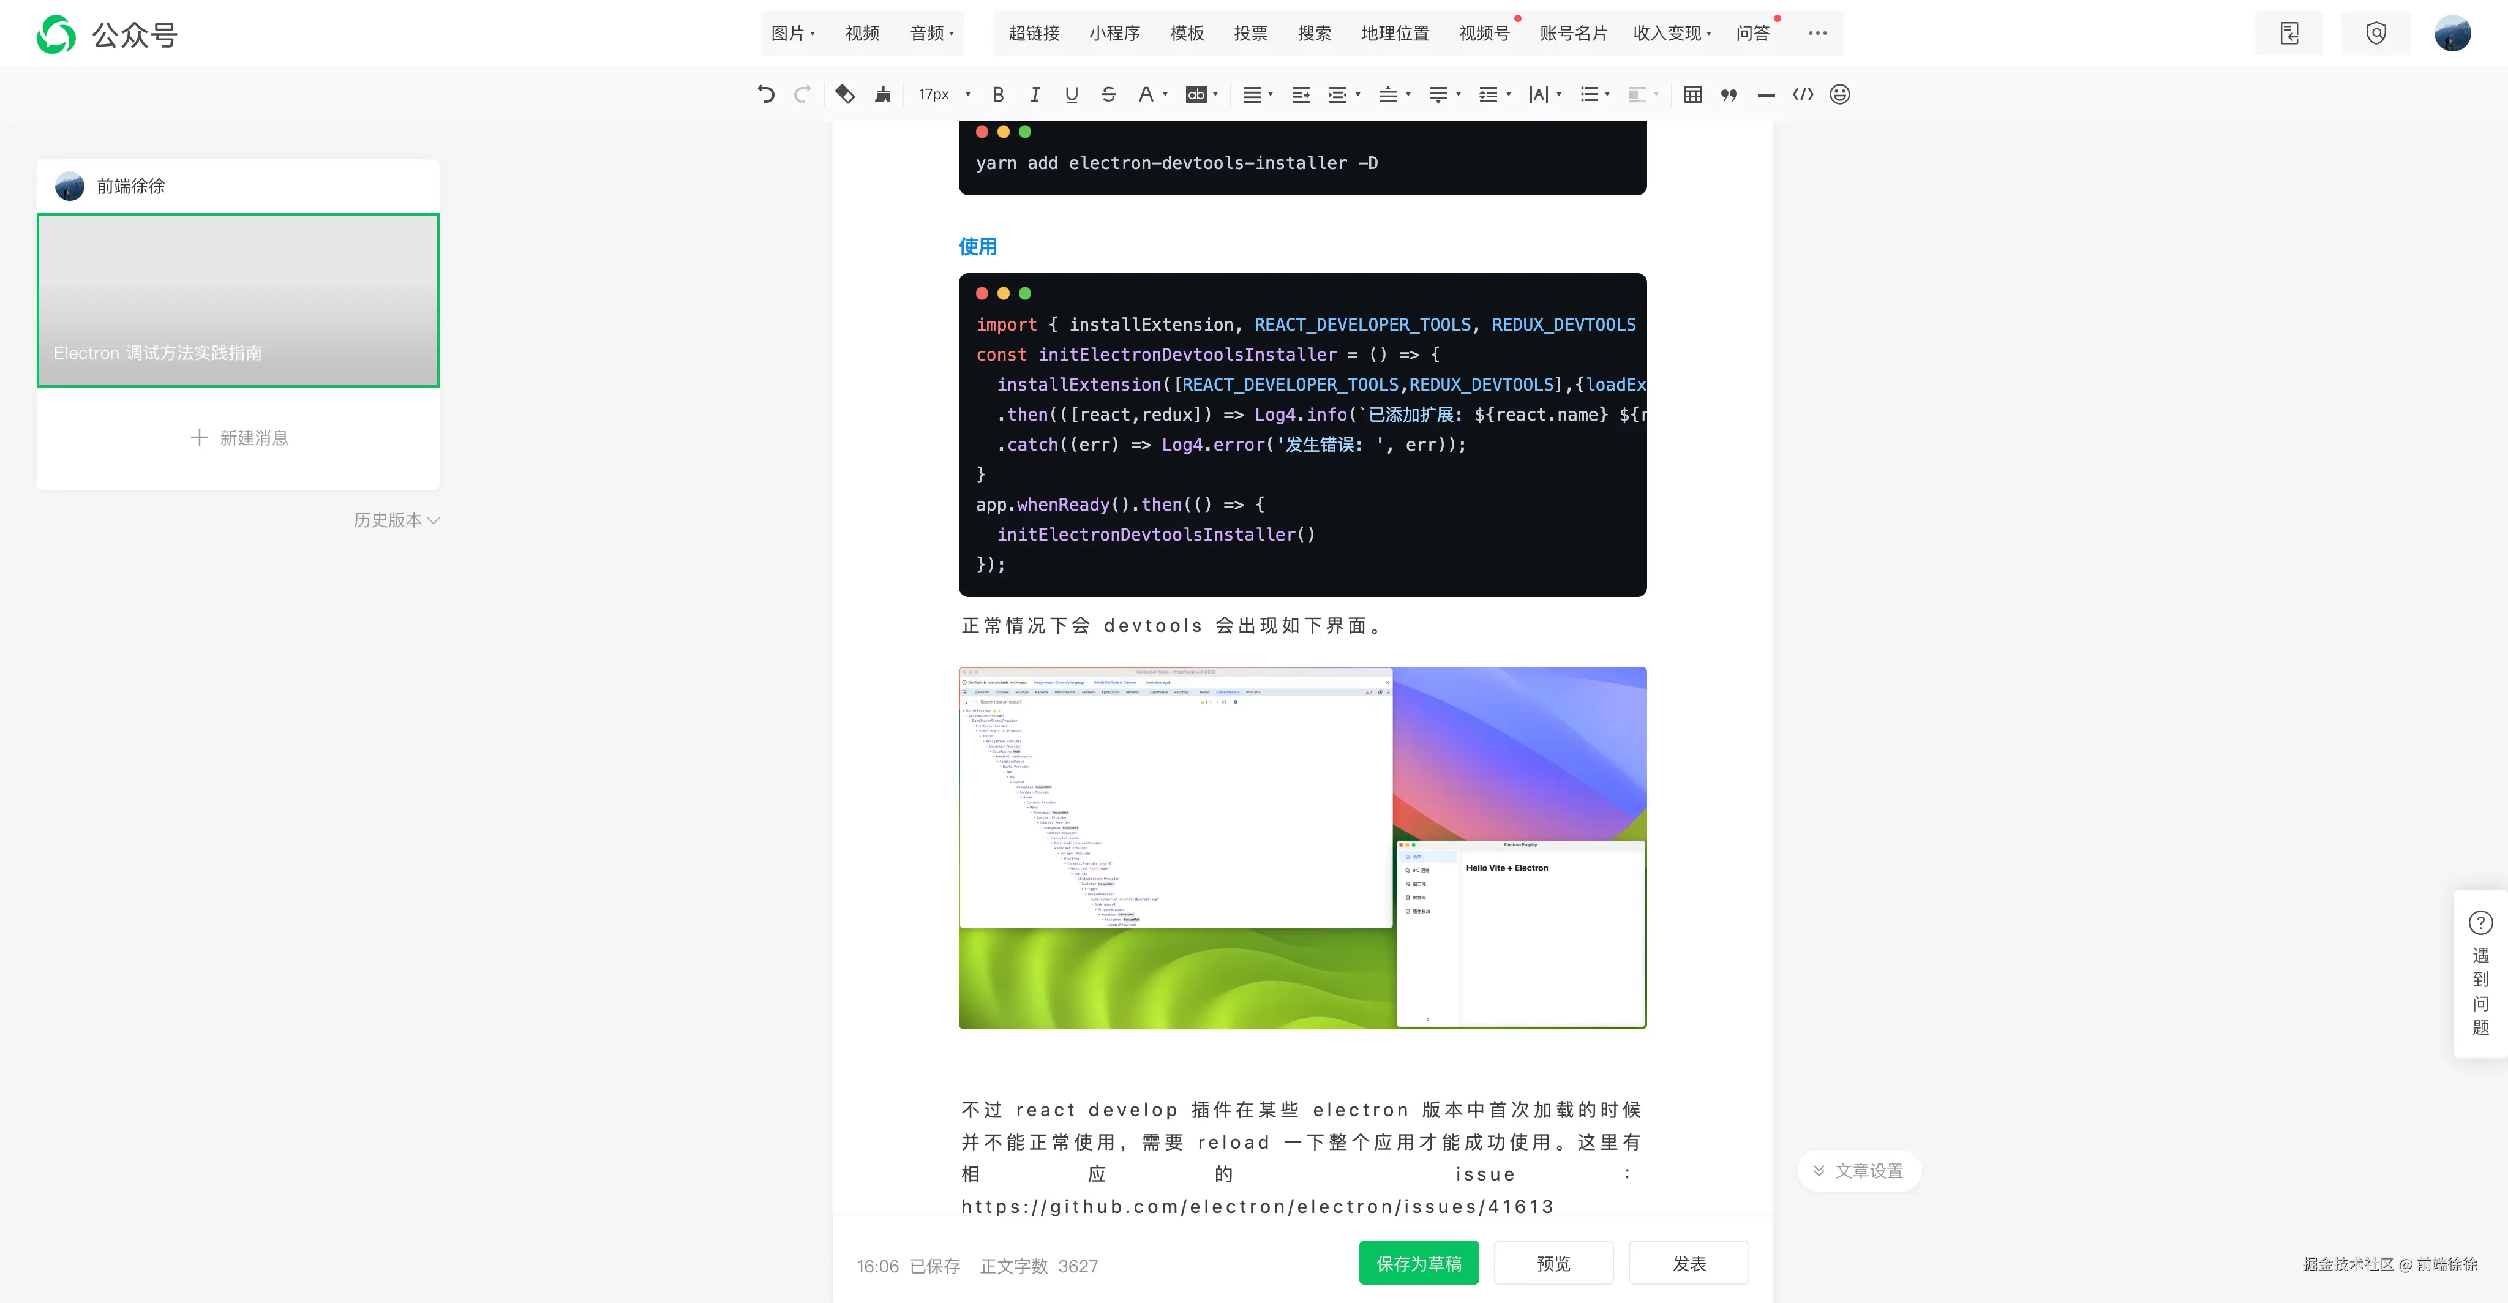The width and height of the screenshot is (2508, 1303).
Task: Insert a blockquote with the quote icon
Action: coord(1729,94)
